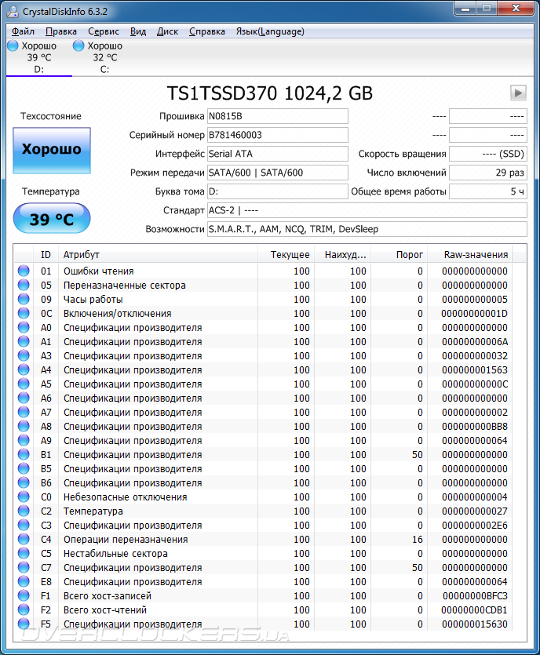Click status orb for attribute 05

click(x=24, y=285)
